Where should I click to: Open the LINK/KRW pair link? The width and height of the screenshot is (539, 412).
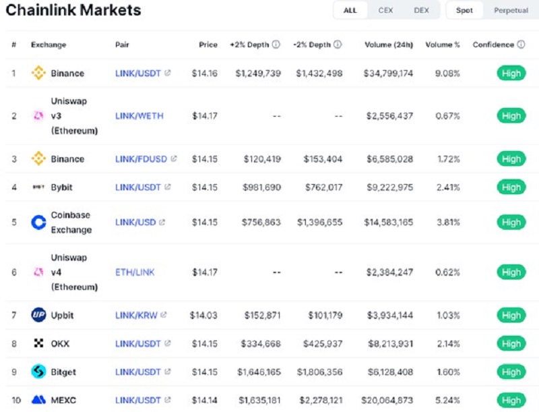click(136, 315)
